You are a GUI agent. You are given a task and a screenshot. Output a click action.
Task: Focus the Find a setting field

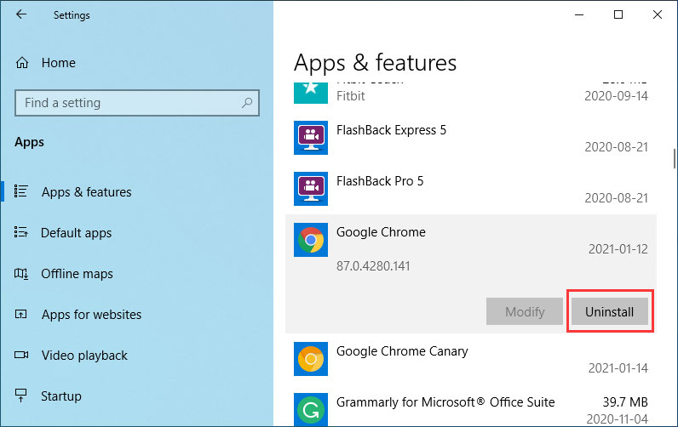point(137,103)
